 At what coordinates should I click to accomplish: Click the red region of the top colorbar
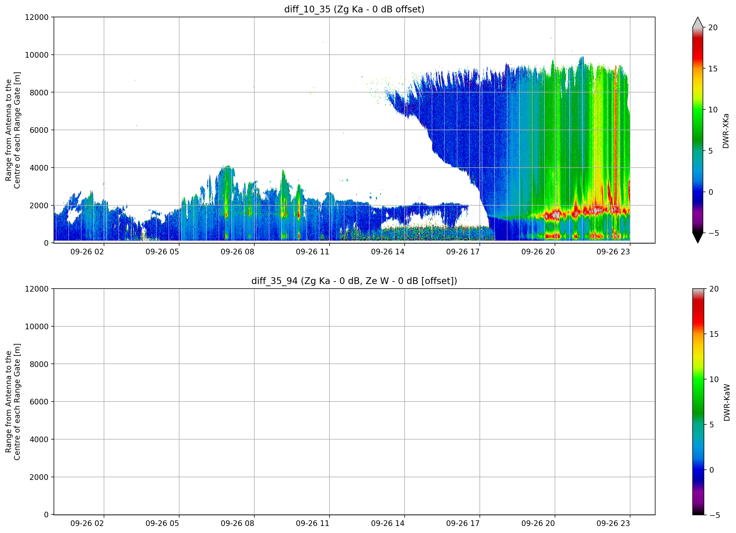coord(698,49)
